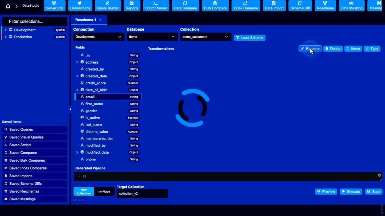Launch the Script Runner tool
The width and height of the screenshot is (385, 216).
(x=156, y=6)
